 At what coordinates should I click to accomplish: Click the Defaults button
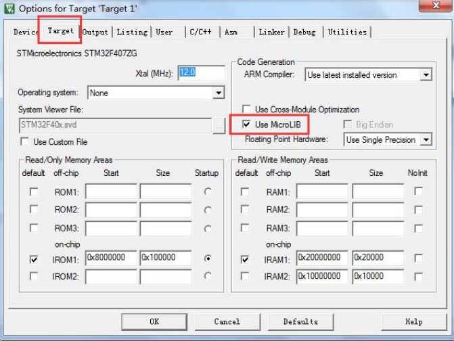click(x=300, y=321)
